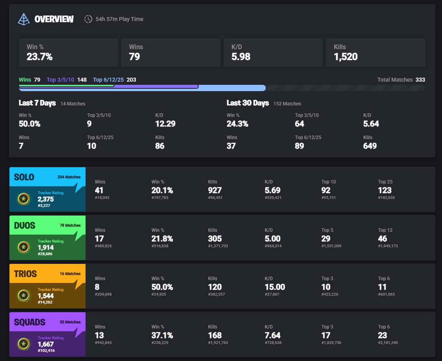Screen dimensions: 442x361
Task: Click the Duos tracker rating badge icon
Action: 24,247
